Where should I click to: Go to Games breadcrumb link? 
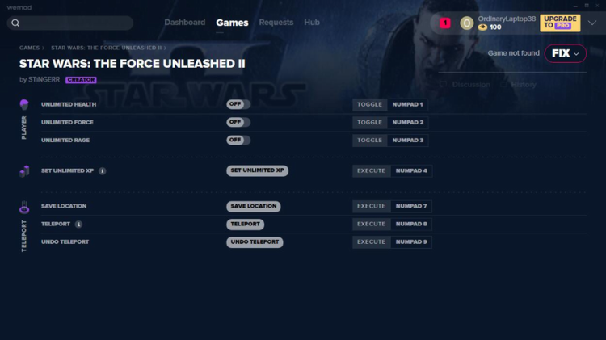tap(29, 48)
